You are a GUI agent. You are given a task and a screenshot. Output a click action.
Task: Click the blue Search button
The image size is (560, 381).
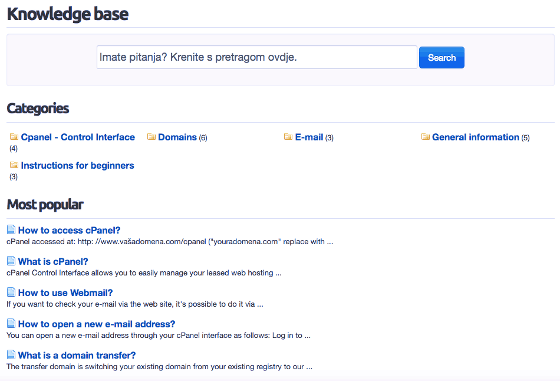pos(442,58)
